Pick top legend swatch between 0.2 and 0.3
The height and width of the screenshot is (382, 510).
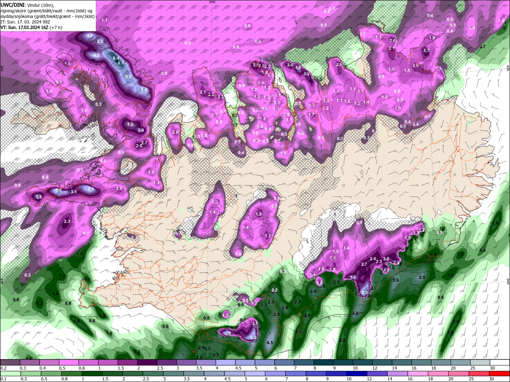coord(10,363)
